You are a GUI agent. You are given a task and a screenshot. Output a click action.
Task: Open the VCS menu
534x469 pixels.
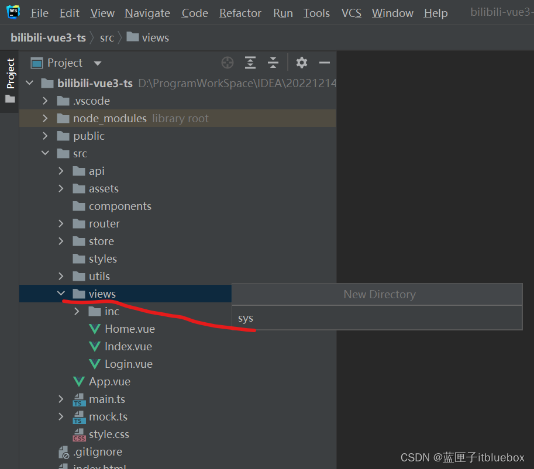(351, 13)
